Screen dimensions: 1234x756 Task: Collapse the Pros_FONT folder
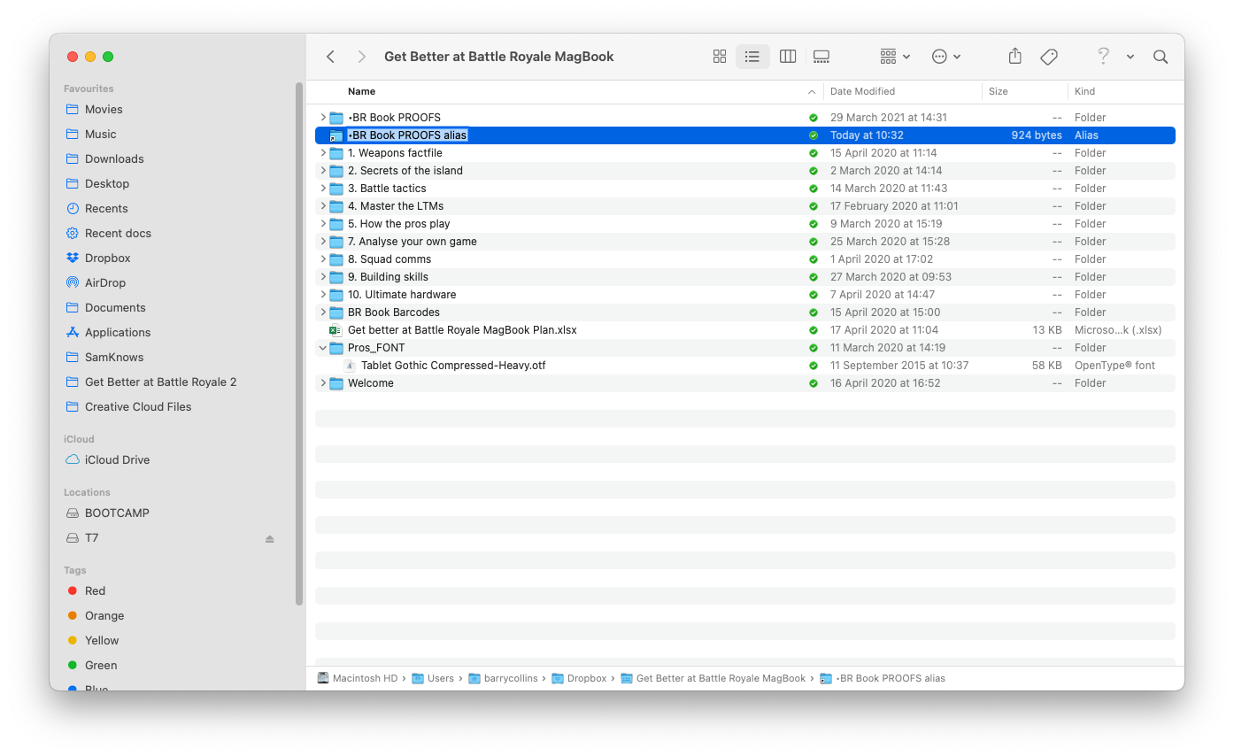pyautogui.click(x=322, y=347)
